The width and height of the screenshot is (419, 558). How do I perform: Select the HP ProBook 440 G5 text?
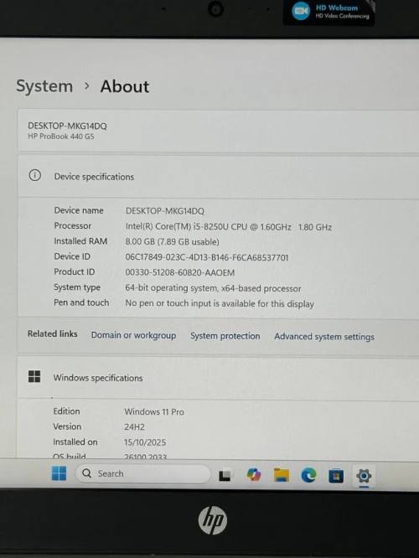click(x=61, y=137)
